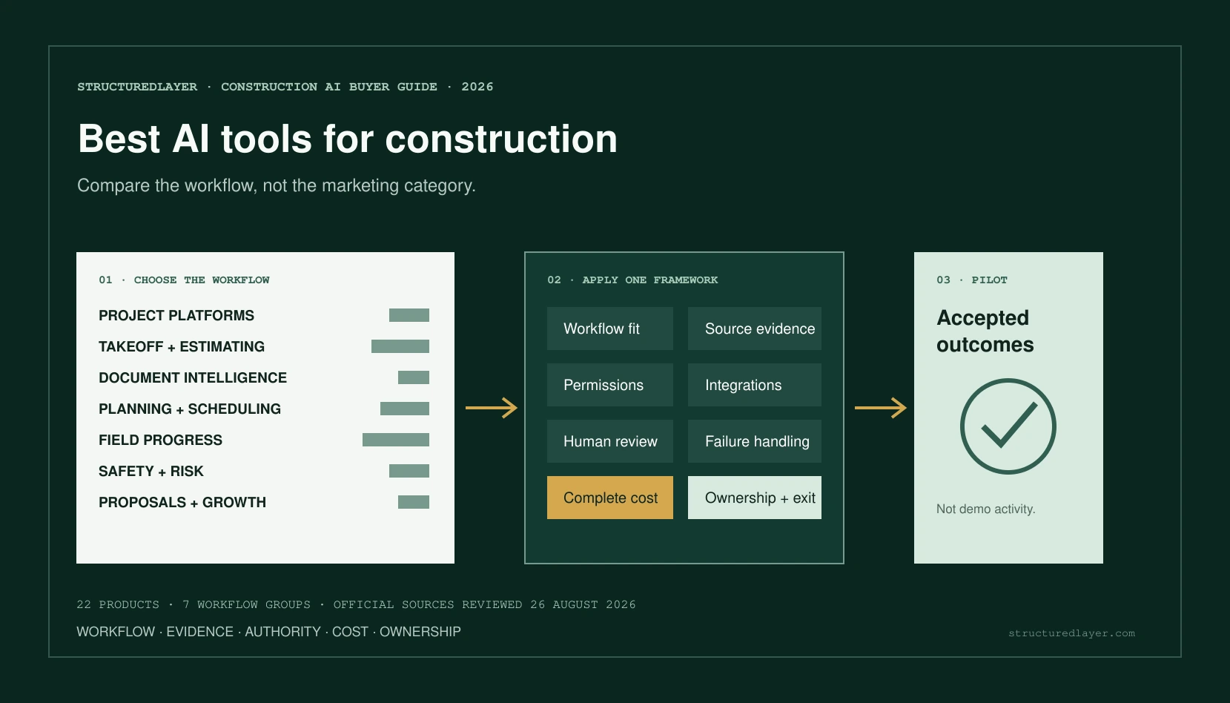
Task: Click PROPOSALS + GROWTH row label
Action: click(x=182, y=502)
